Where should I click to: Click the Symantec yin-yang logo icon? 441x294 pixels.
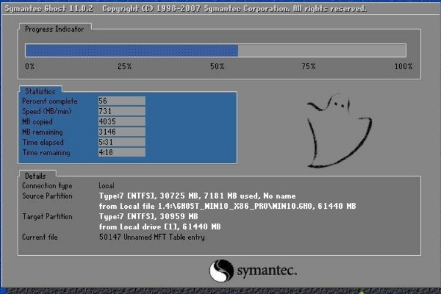(x=221, y=271)
